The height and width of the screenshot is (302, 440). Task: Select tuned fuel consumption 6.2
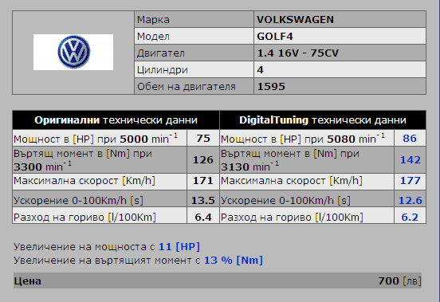[x=410, y=217]
